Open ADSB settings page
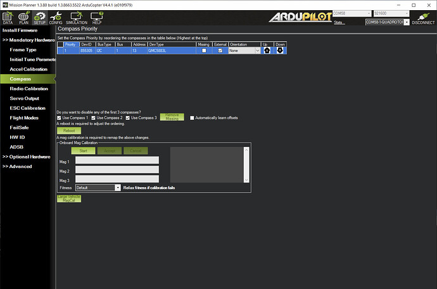This screenshot has width=437, height=289. point(16,147)
